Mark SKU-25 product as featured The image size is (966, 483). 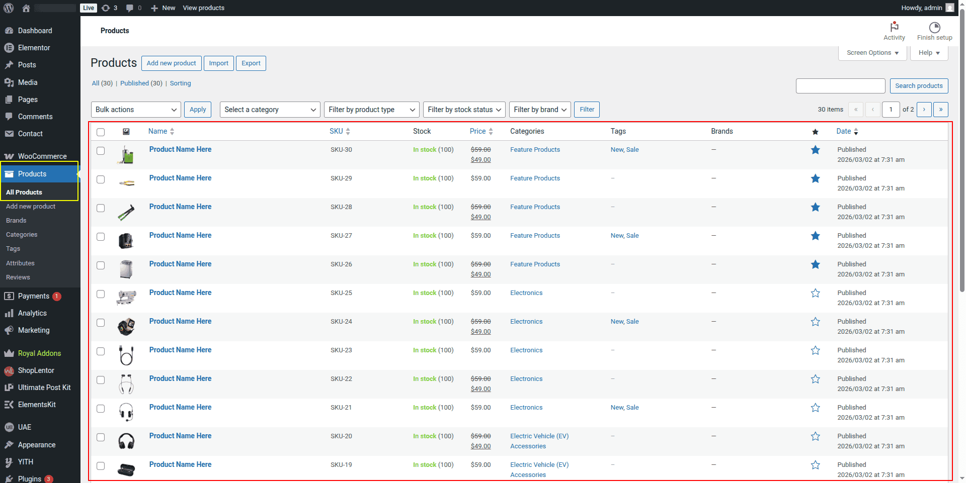[x=815, y=293]
